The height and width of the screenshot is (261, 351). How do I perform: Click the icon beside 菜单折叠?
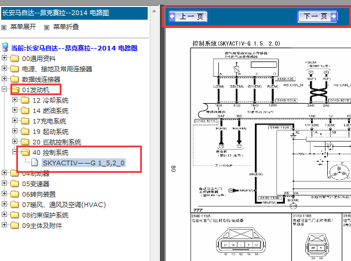click(x=46, y=28)
